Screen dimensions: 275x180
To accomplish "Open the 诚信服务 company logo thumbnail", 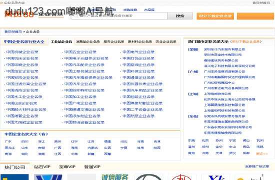I will tap(115, 177).
